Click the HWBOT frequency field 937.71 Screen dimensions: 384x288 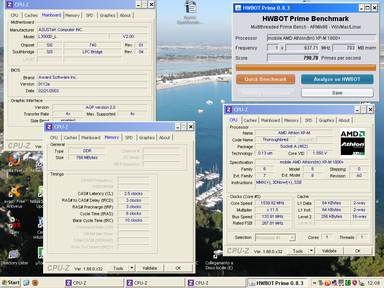pos(302,48)
